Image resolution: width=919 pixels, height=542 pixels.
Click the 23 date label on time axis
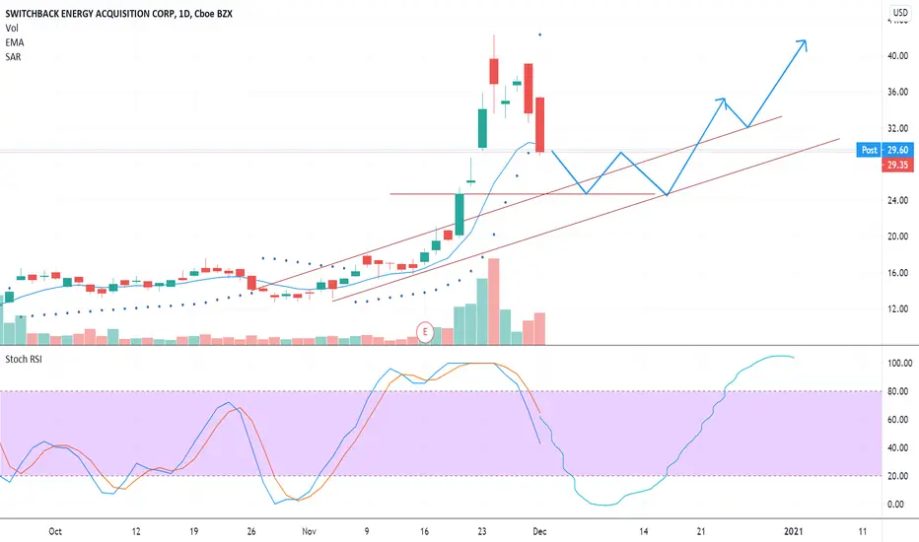click(482, 531)
